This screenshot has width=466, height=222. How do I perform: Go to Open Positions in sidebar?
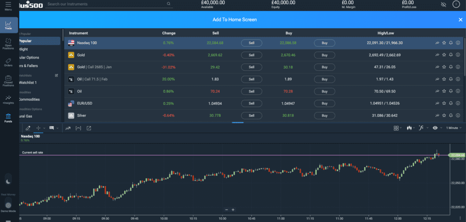[8, 44]
